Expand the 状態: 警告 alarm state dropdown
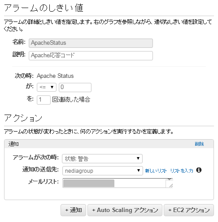Image resolution: width=218 pixels, height=222 pixels. point(102,158)
